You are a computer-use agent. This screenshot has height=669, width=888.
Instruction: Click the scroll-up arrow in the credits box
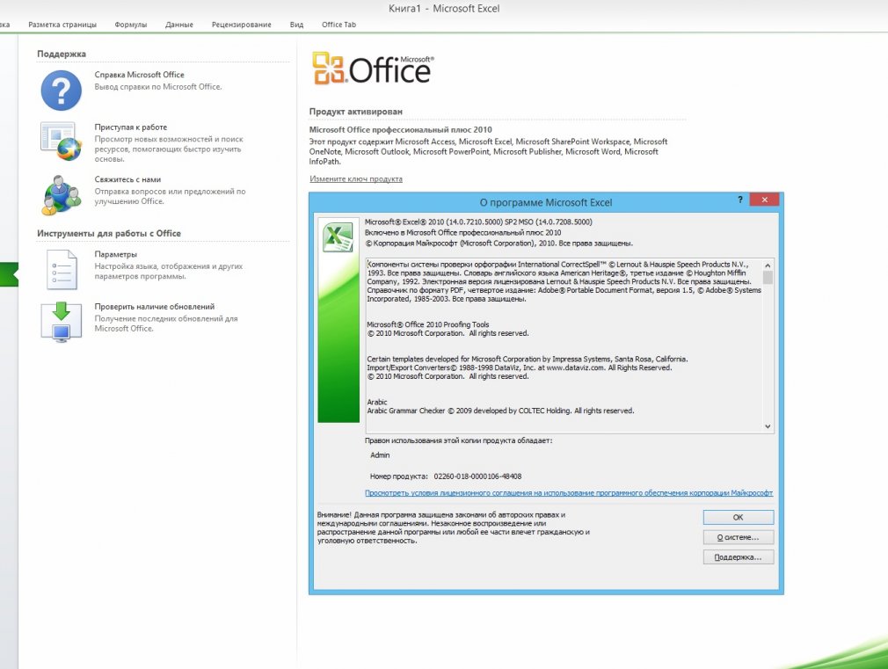768,265
